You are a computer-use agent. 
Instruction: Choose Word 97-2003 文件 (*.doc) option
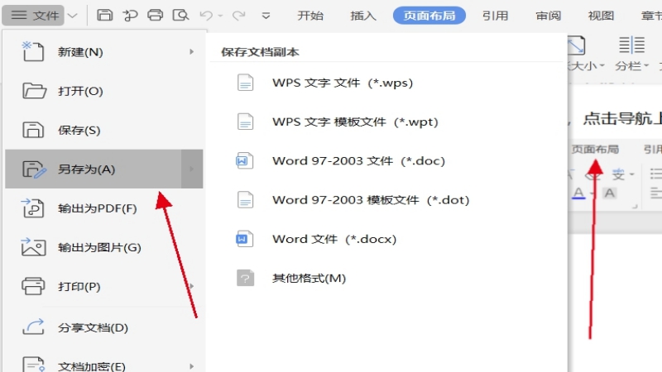click(x=358, y=161)
